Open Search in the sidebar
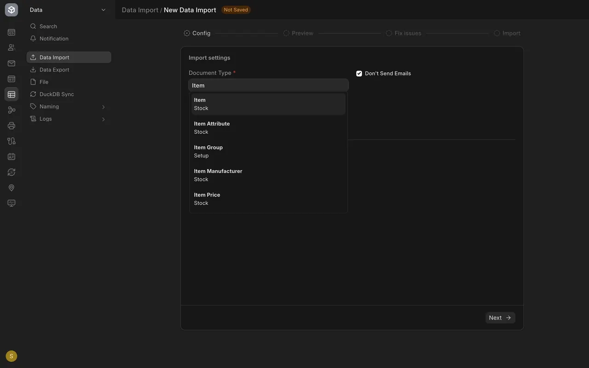 pos(69,26)
